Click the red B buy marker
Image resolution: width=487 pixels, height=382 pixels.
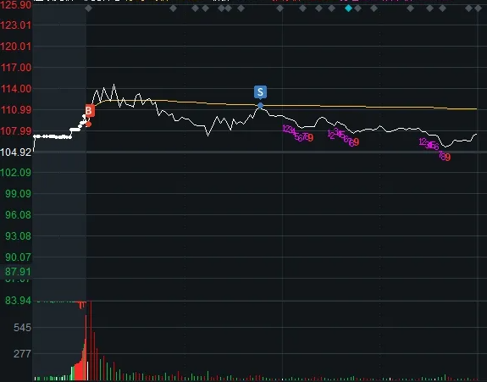click(90, 111)
